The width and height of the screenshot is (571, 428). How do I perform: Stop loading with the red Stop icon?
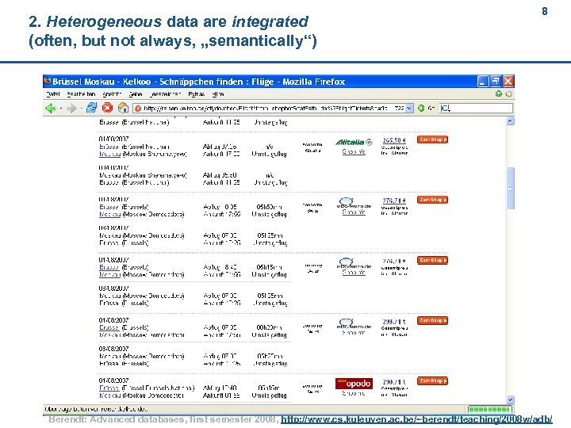point(107,108)
